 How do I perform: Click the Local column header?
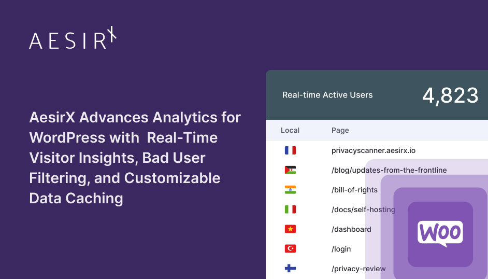290,130
